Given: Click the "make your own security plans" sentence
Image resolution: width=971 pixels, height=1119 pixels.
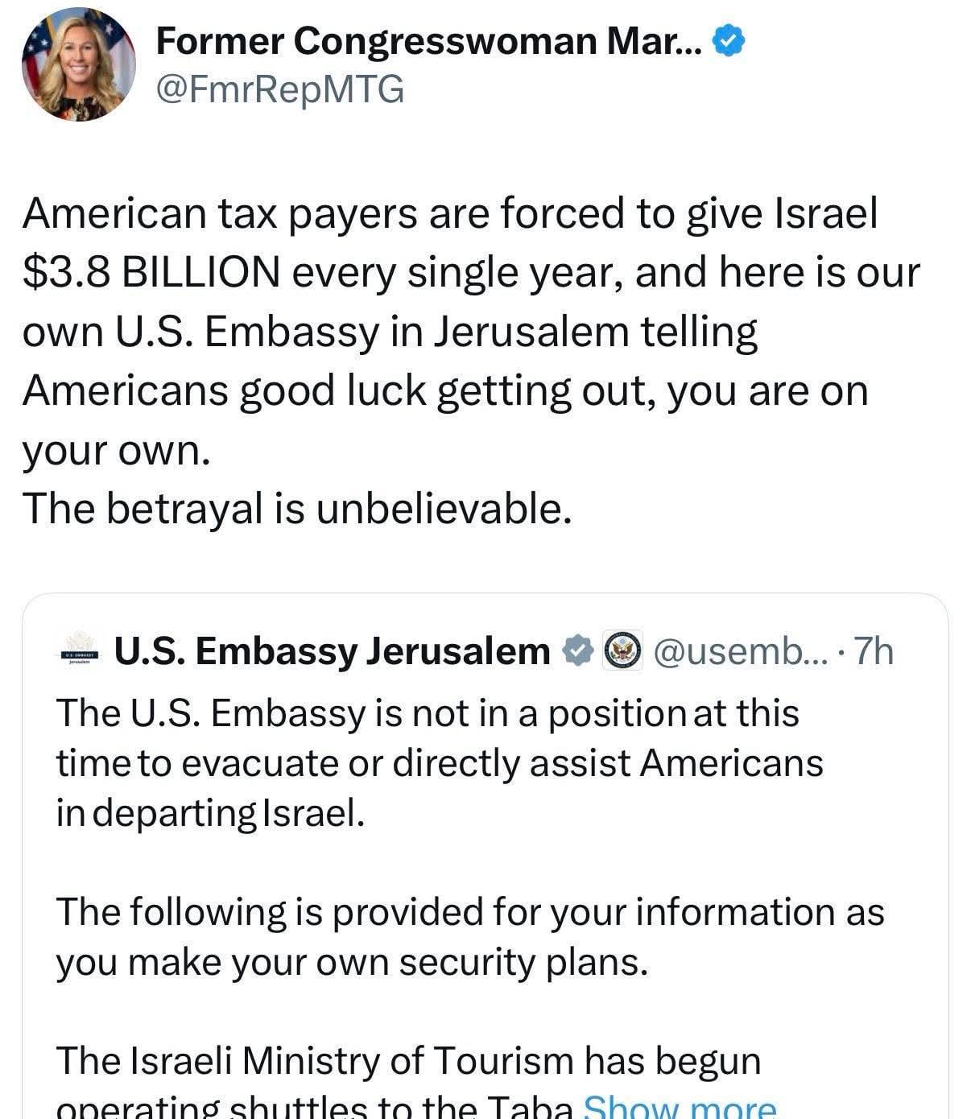Looking at the screenshot, I should (x=352, y=962).
